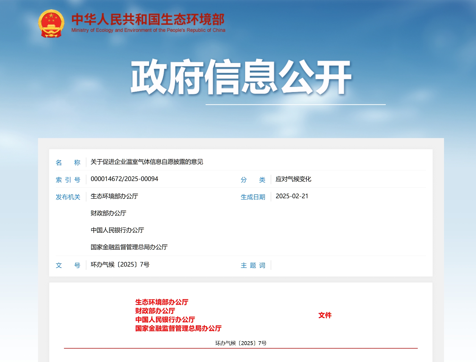Click the 财政部办公厅 agency entry
Screen dimensions: 476x362
pos(108,214)
